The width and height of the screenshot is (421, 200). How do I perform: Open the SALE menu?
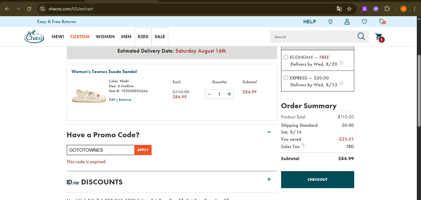tap(160, 37)
